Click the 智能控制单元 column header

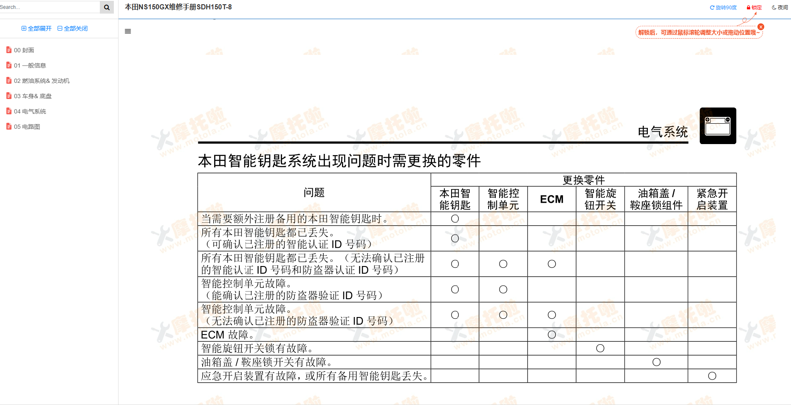(x=503, y=199)
